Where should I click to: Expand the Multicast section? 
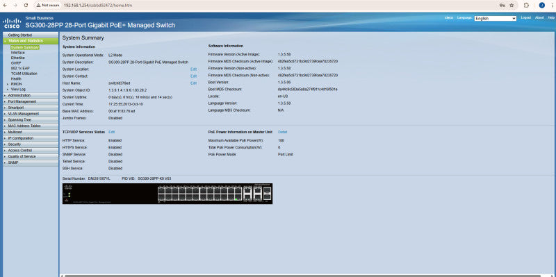31,132
